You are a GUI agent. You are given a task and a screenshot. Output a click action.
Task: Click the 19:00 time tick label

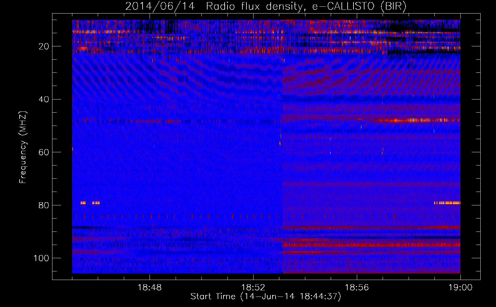(x=460, y=288)
